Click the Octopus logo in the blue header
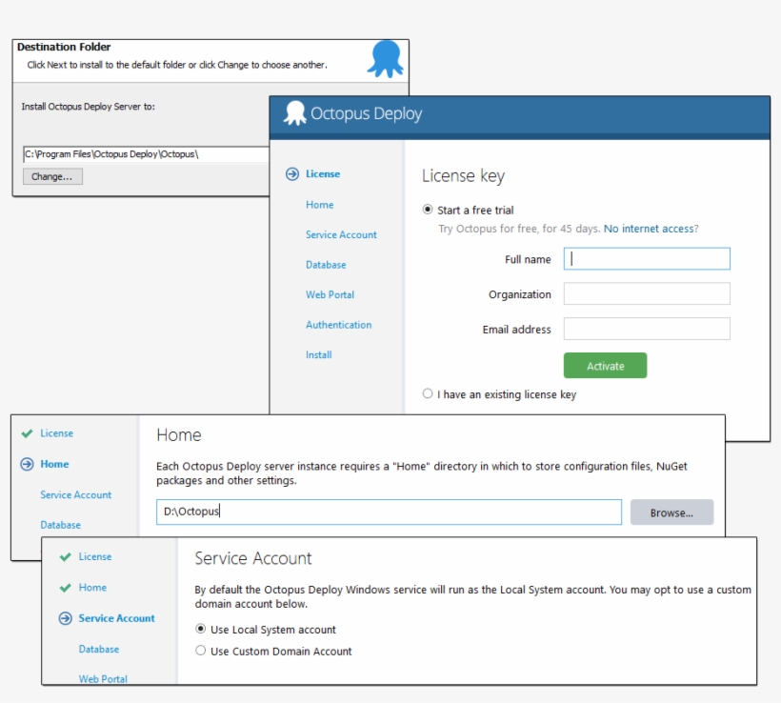 click(295, 113)
